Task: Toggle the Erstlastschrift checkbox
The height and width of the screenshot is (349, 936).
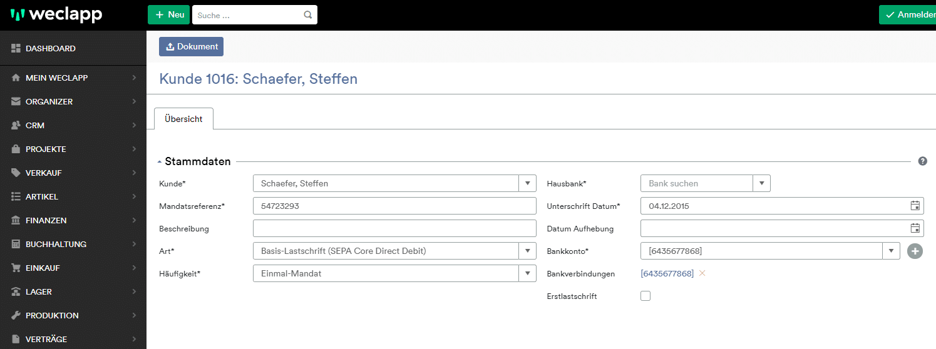Action: 645,296
